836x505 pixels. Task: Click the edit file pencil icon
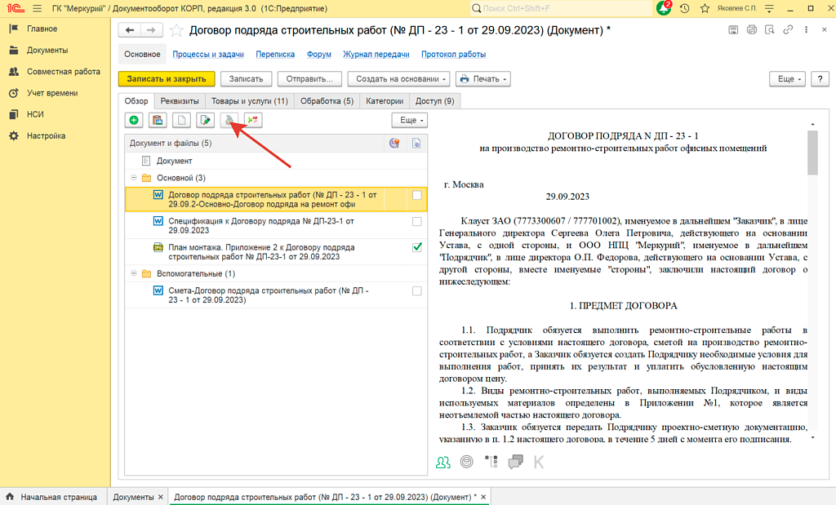tap(206, 121)
